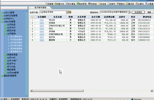Expand the 满意度调查 tree node
Screen dimensions: 154x100
(6, 55)
